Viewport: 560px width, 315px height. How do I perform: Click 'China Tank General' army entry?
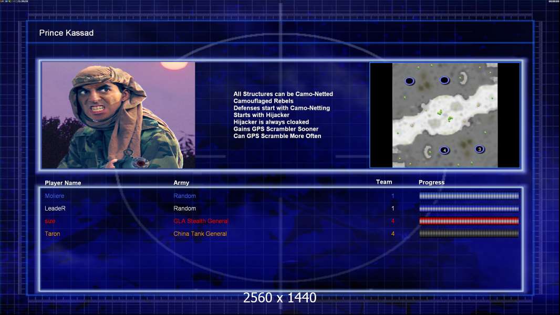(x=200, y=234)
